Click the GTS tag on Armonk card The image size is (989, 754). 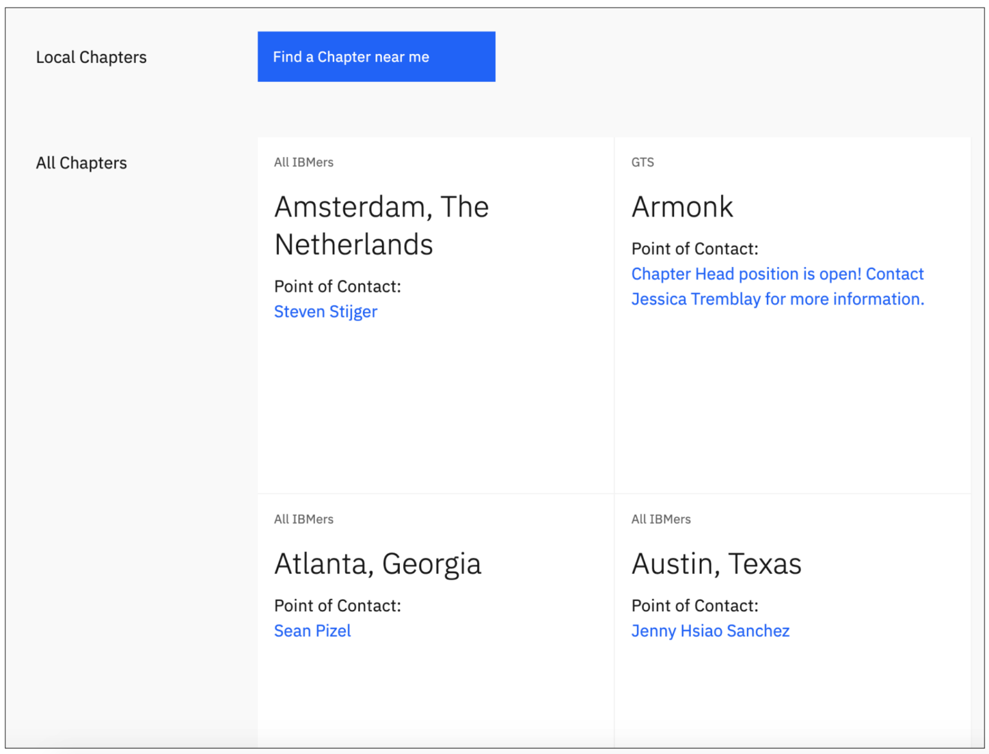[x=643, y=162]
